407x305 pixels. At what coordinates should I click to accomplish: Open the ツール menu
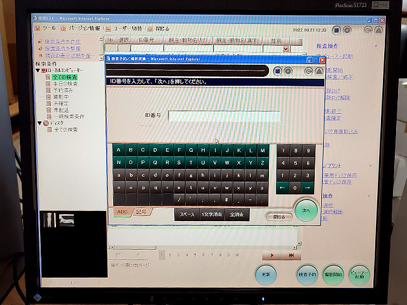pos(49,28)
